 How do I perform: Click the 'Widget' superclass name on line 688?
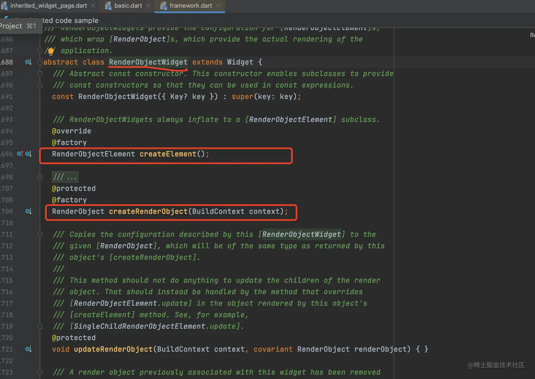240,62
